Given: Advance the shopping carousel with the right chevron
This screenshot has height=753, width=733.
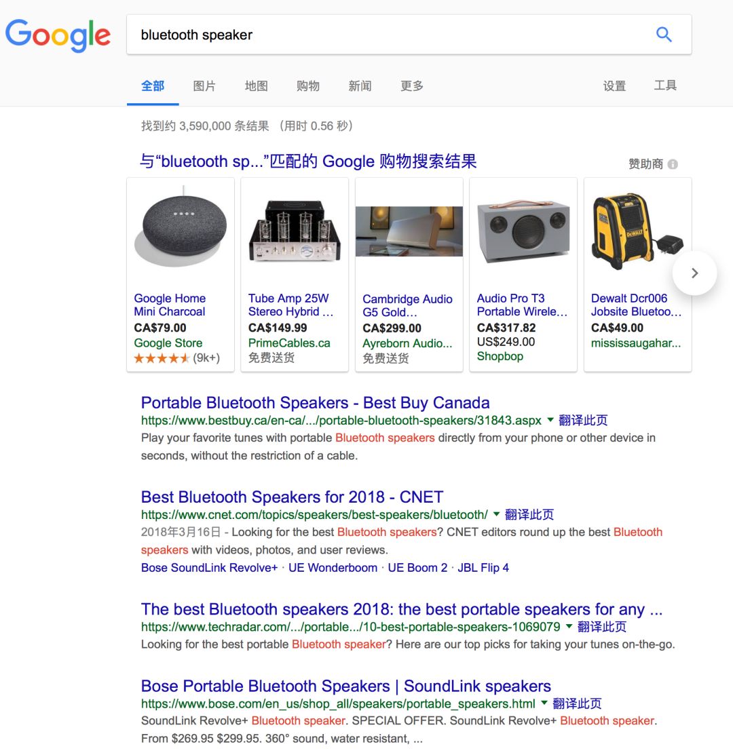Looking at the screenshot, I should (x=694, y=273).
